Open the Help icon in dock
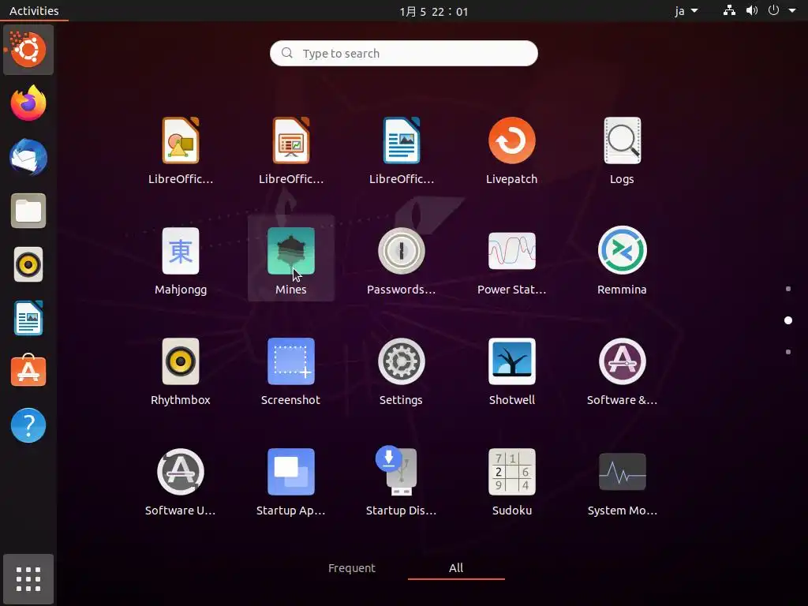 28,425
